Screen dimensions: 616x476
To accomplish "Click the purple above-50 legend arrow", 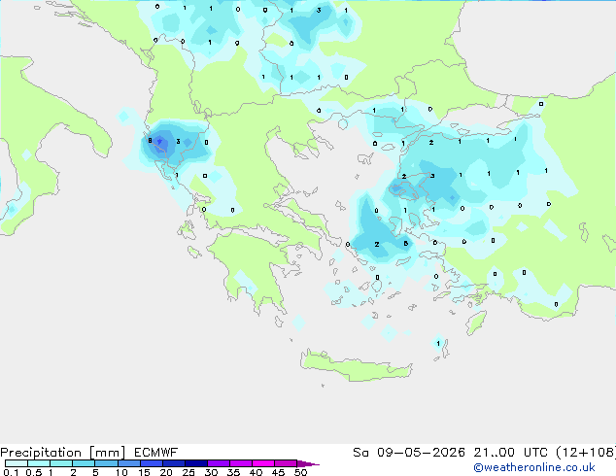I will point(308,463).
